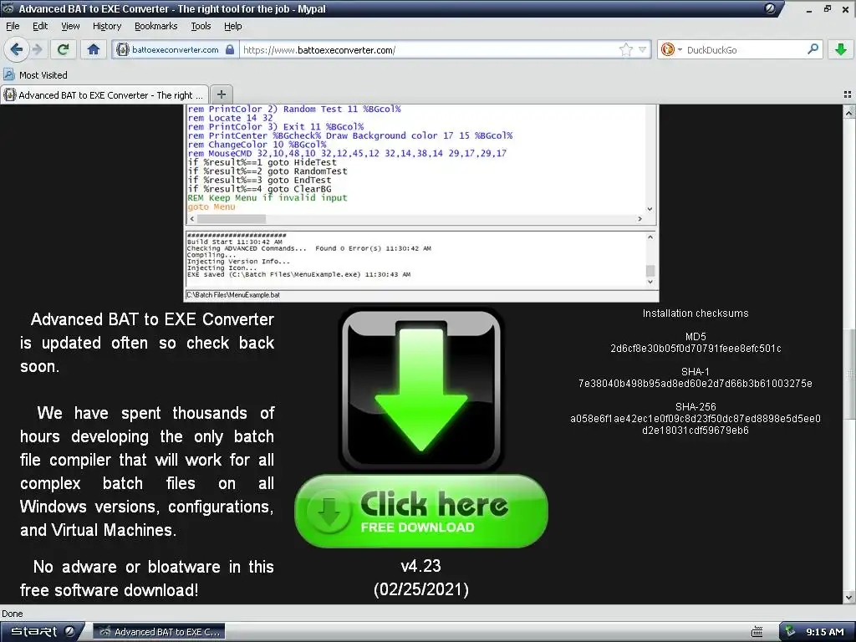Open the list-all-tabs grid icon
This screenshot has width=856, height=642.
click(x=848, y=94)
